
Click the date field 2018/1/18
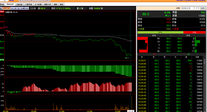click(187, 8)
